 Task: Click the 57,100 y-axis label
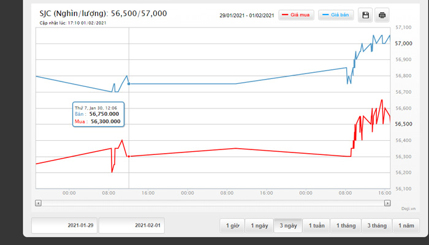click(403, 28)
